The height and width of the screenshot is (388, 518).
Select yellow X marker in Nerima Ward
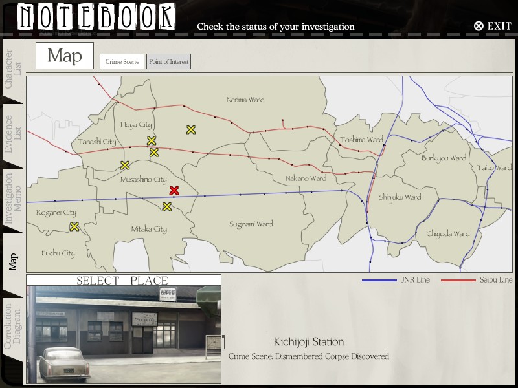tap(190, 130)
